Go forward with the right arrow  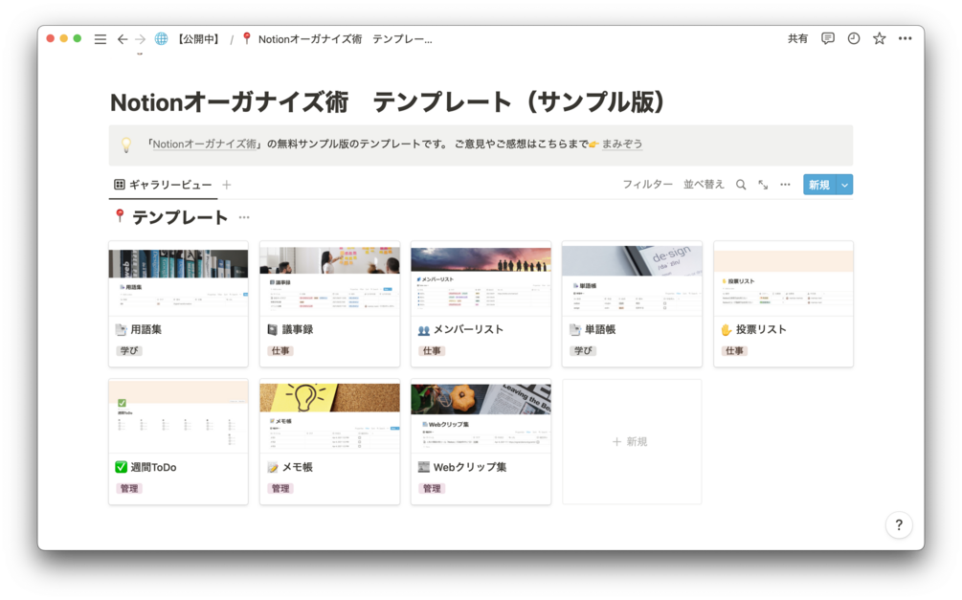pos(141,39)
